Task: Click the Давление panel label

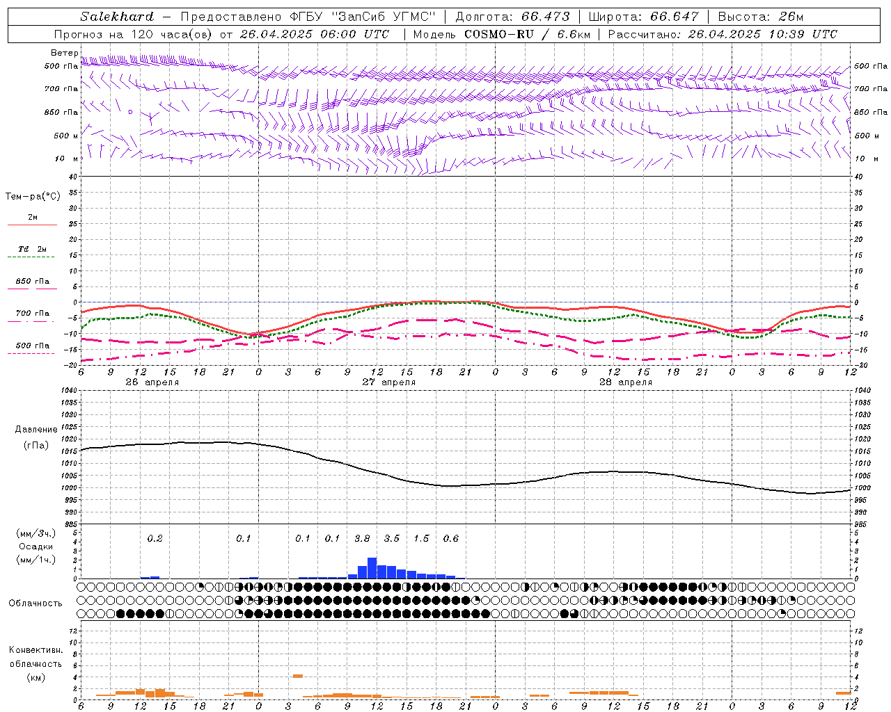Action: click(36, 430)
